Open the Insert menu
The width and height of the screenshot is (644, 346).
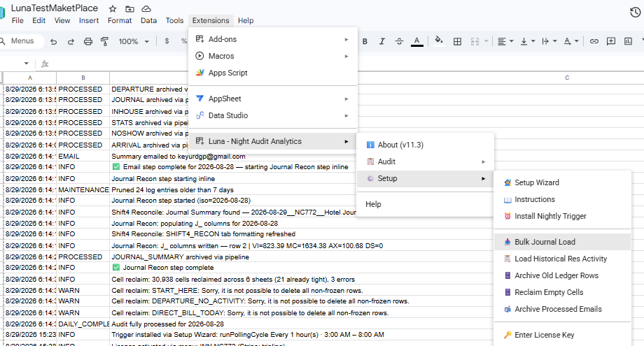pyautogui.click(x=89, y=20)
